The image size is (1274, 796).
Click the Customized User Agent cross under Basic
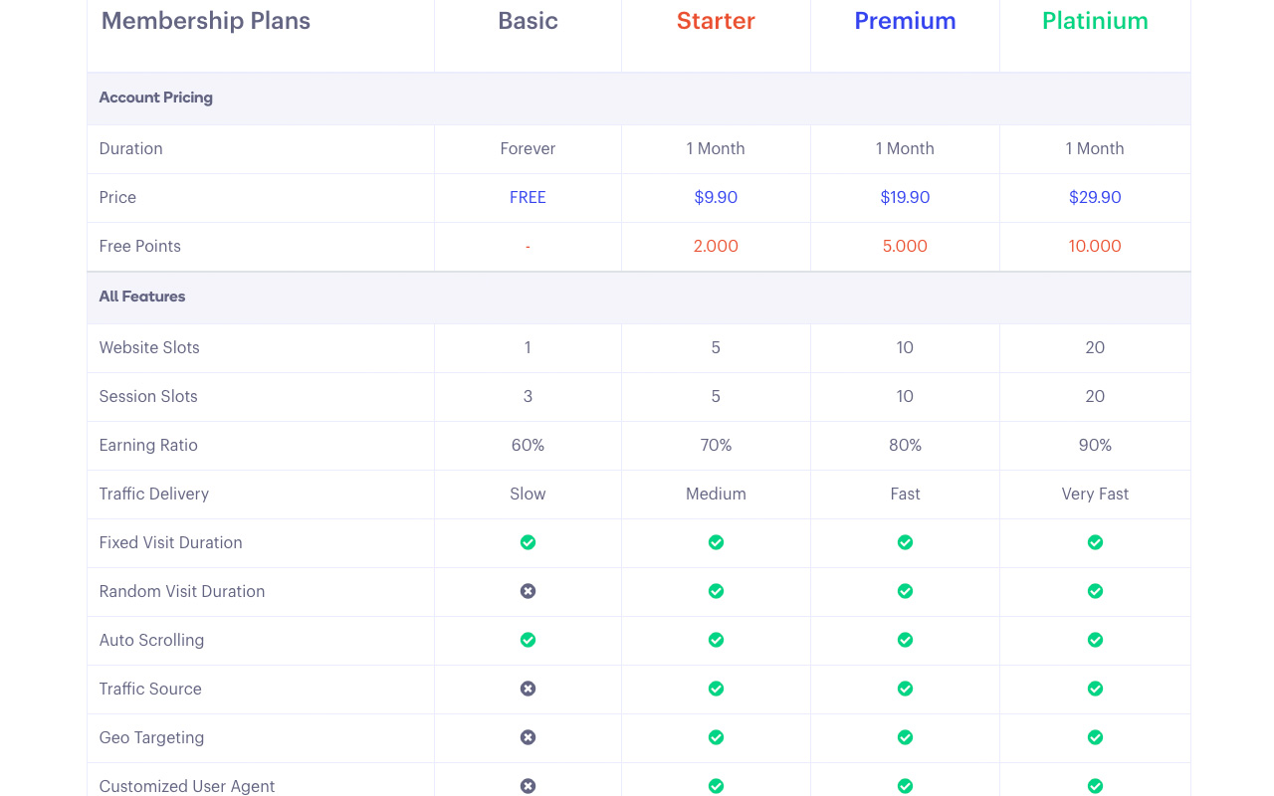point(528,786)
